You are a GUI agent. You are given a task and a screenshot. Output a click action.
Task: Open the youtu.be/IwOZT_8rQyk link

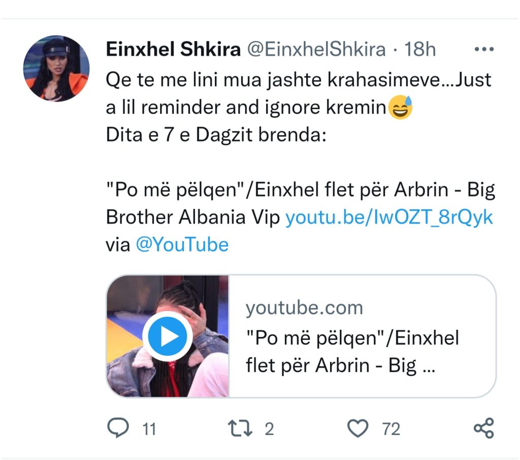coord(389,218)
